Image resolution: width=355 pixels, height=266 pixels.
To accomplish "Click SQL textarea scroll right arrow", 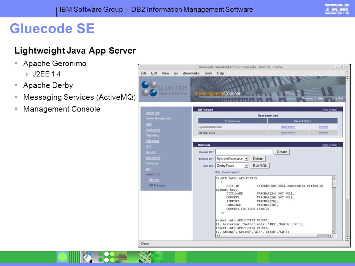I will pyautogui.click(x=330, y=236).
